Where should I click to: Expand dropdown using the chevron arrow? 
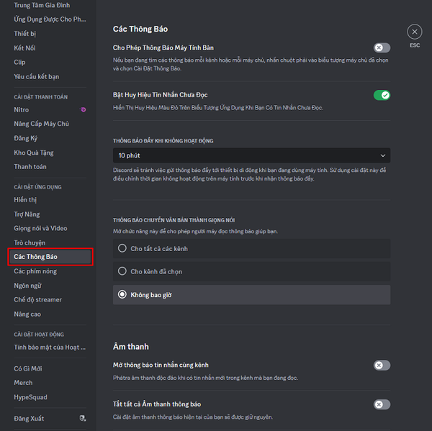(x=382, y=155)
